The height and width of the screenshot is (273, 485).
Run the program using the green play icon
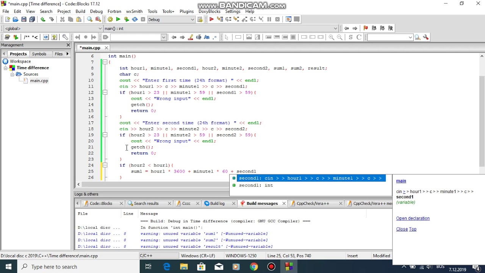click(118, 19)
